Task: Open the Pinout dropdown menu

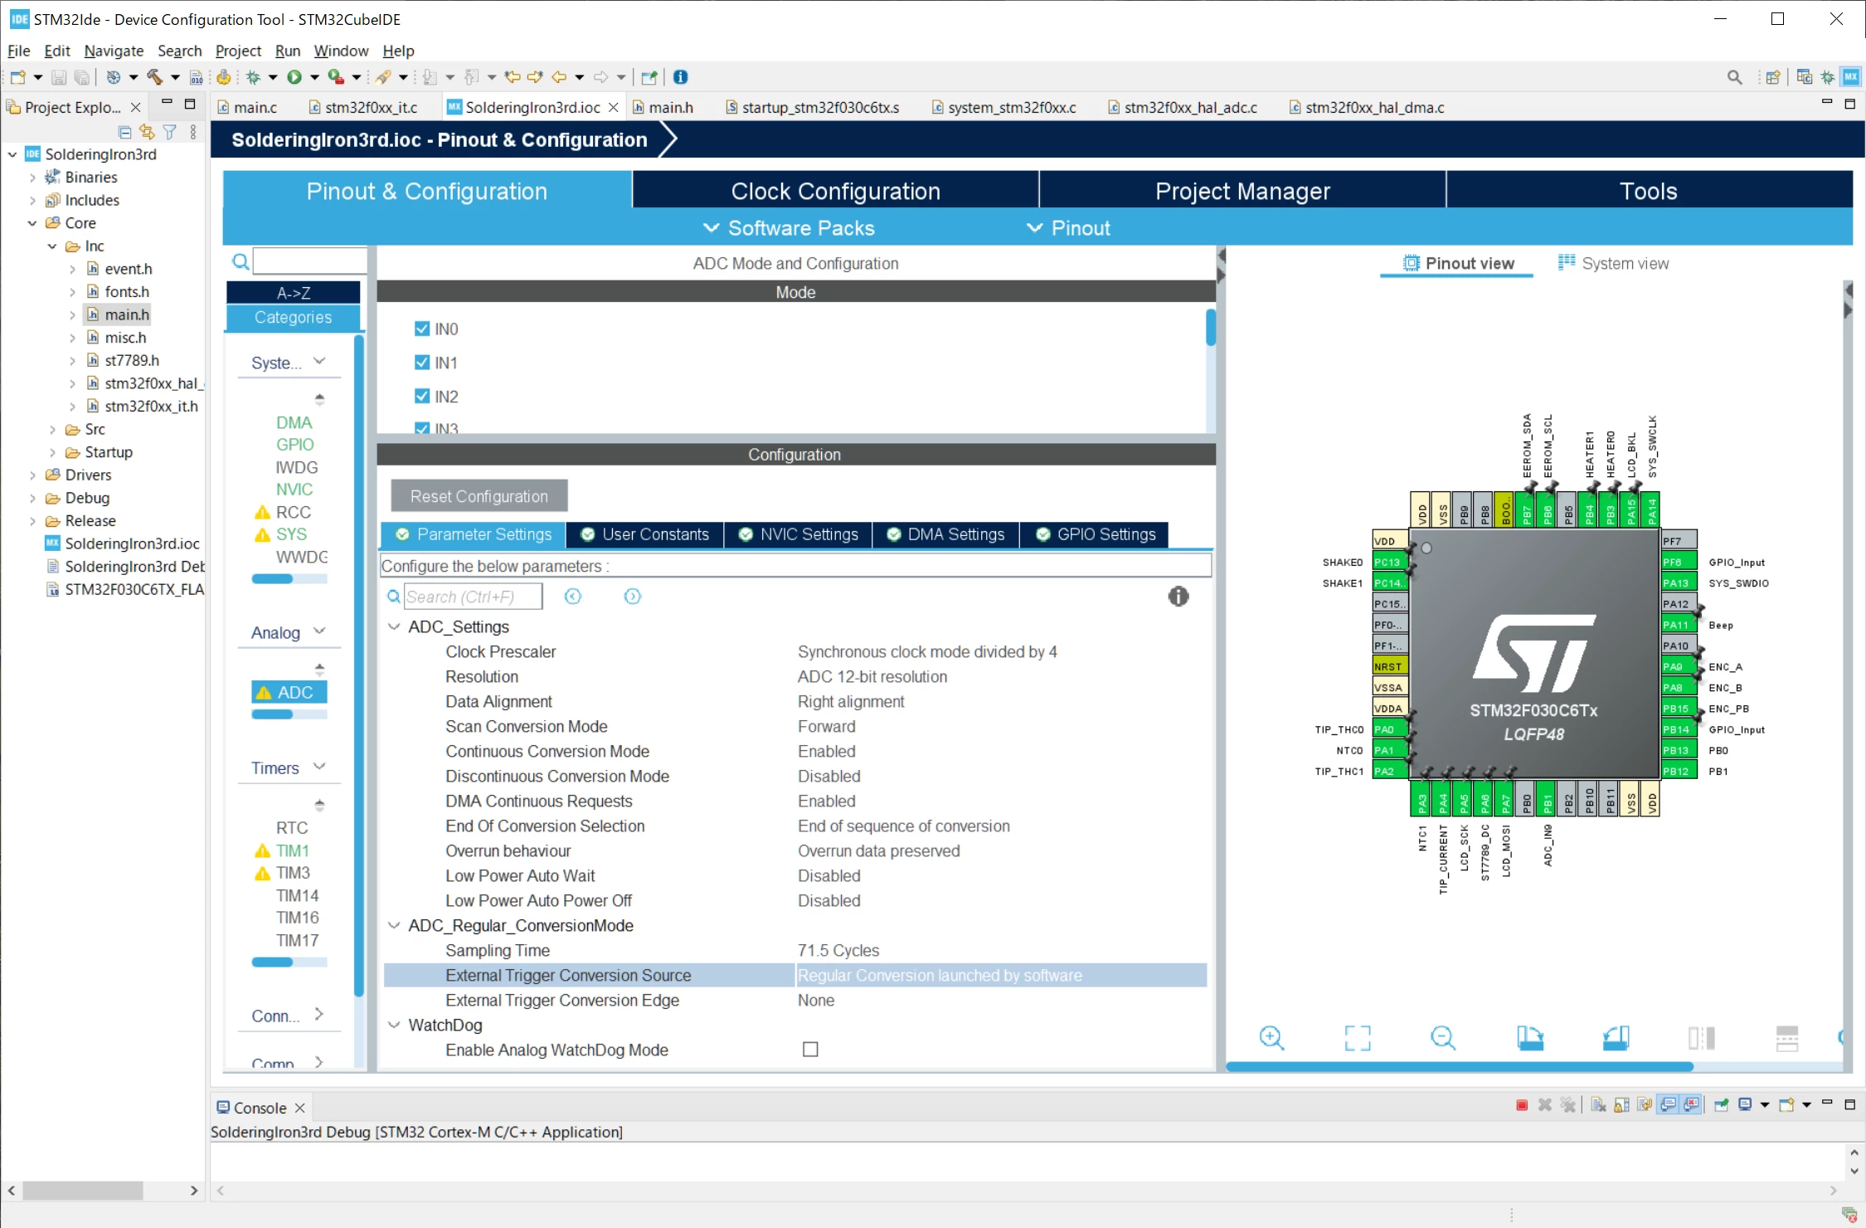Action: (x=1068, y=228)
